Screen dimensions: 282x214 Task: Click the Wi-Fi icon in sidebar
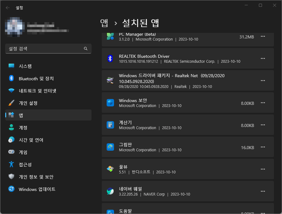coord(11,91)
